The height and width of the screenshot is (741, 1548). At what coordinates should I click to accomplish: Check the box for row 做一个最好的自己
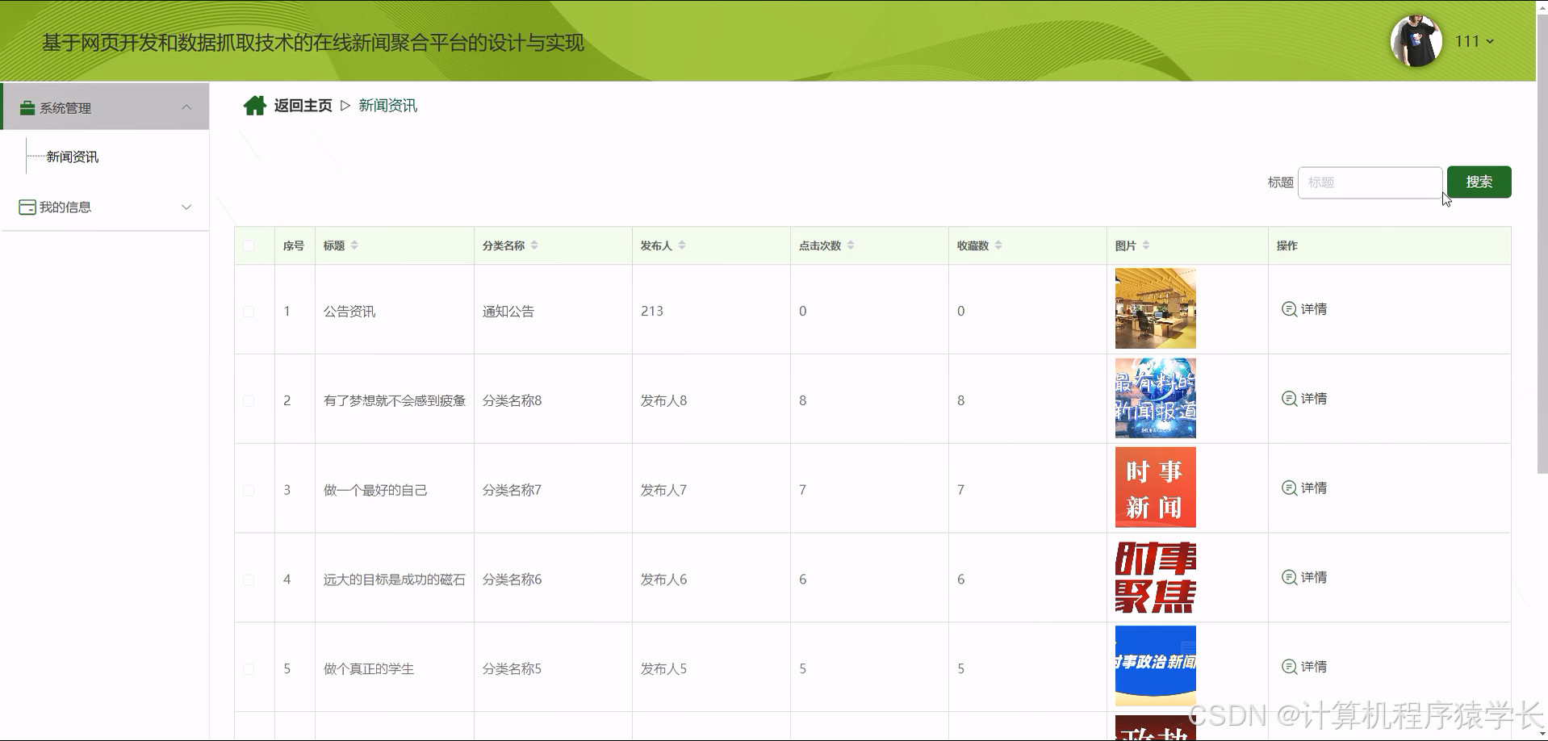249,491
